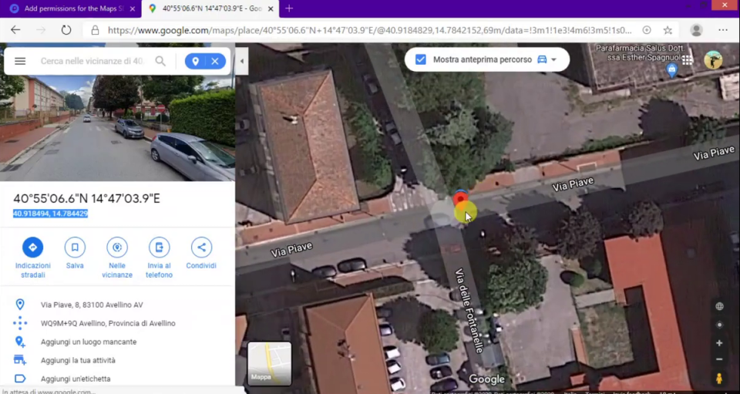Open Nelle vicinanze nearby search

(x=117, y=248)
